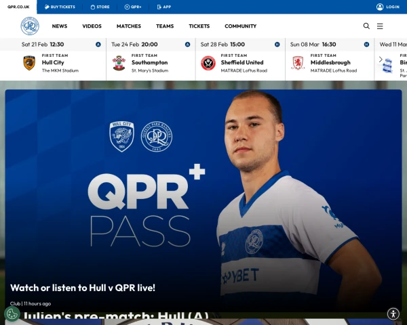Click the Hull City crest
The height and width of the screenshot is (325, 407).
point(29,63)
